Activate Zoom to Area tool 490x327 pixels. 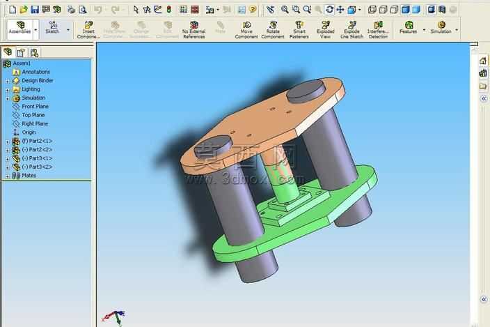tap(296, 10)
